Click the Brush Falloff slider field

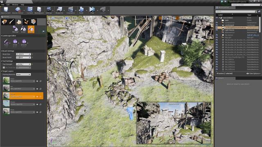click(24, 58)
